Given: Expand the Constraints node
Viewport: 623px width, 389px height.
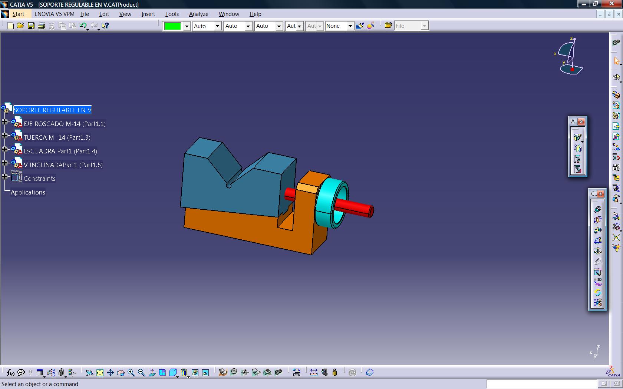Looking at the screenshot, I should tap(5, 176).
